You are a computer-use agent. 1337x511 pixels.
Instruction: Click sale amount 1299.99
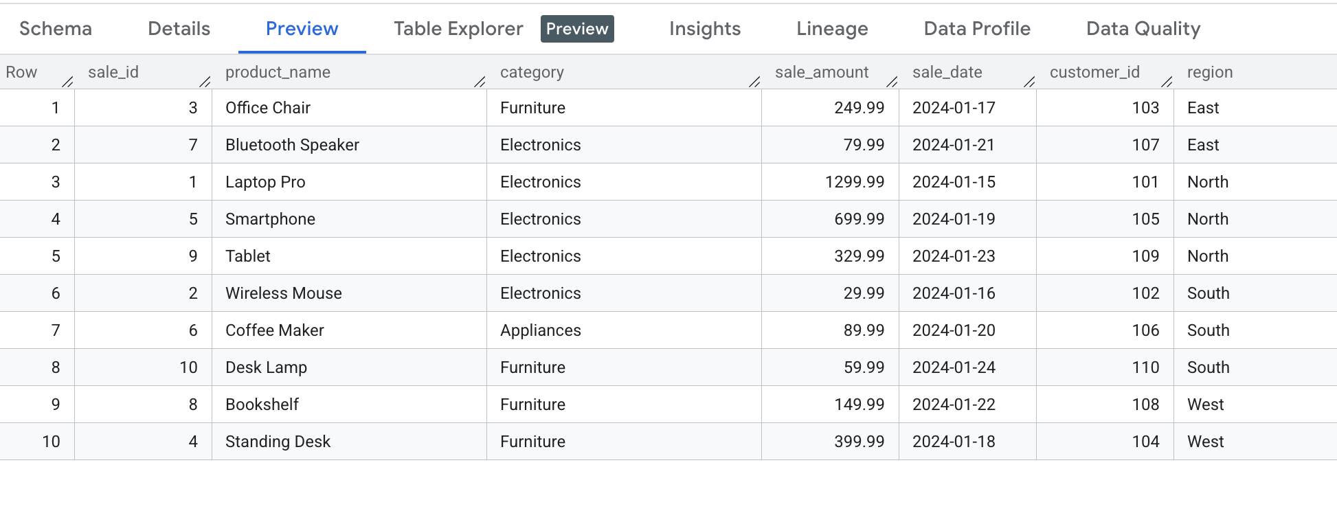pos(855,182)
